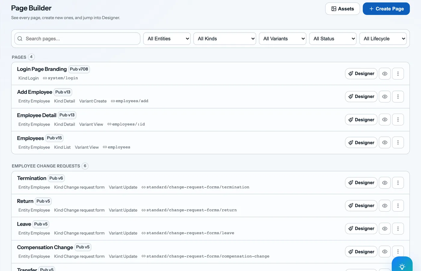Click the change-request-forms/leave route
Screen dimensions: 421x271
point(188,233)
